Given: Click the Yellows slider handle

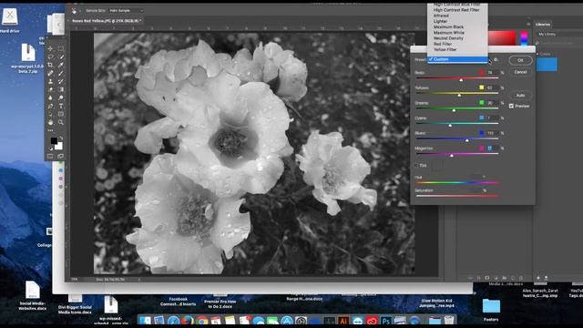Looking at the screenshot, I should [459, 95].
